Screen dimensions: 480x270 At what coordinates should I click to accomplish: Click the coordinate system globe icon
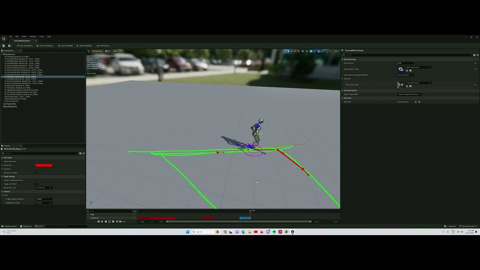tap(303, 51)
